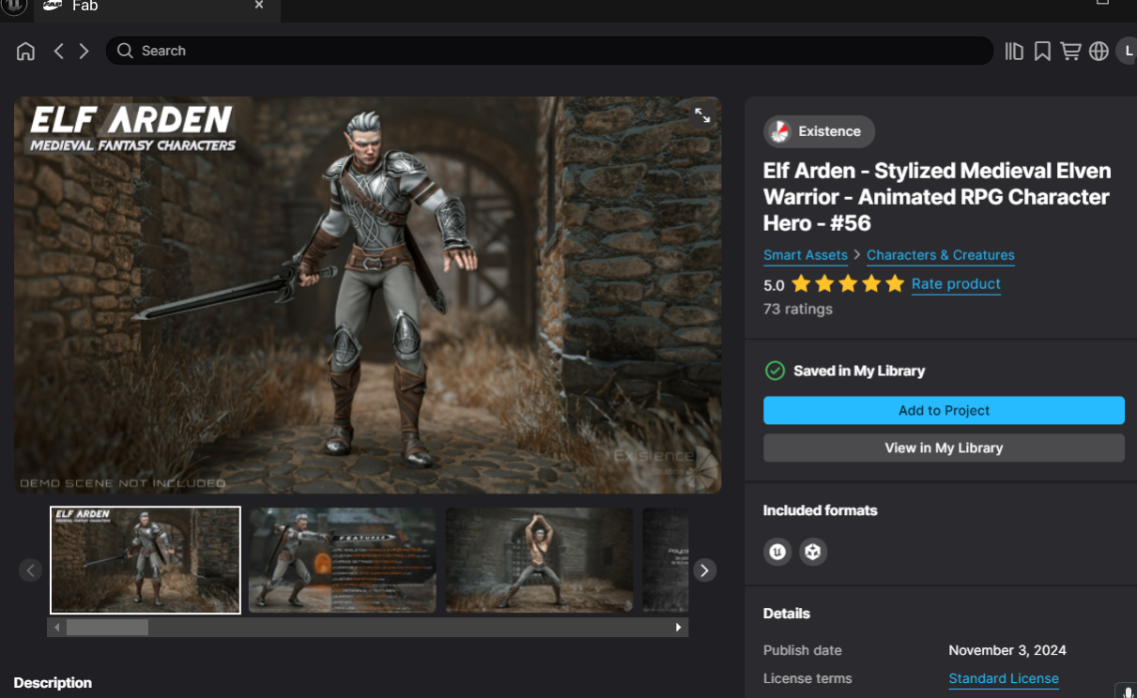Screen dimensions: 1137x698
Task: Click the November 3, 2024 publish date
Action: 1007,650
